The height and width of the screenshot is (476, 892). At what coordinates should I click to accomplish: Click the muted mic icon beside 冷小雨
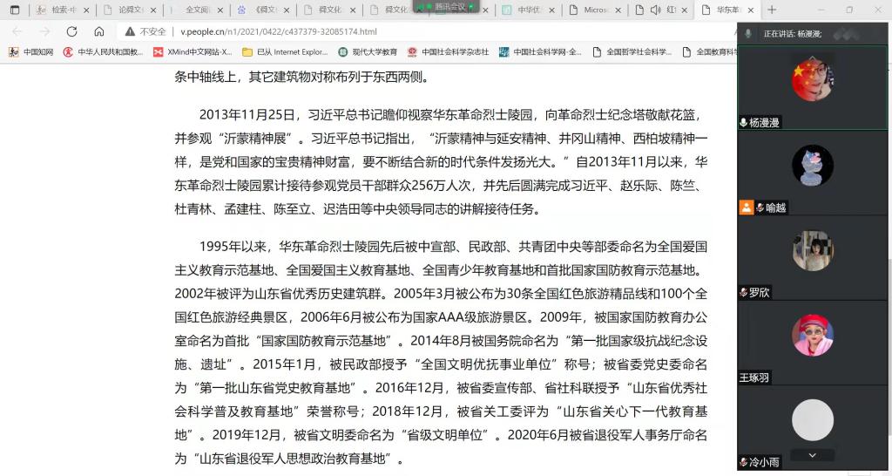(743, 462)
